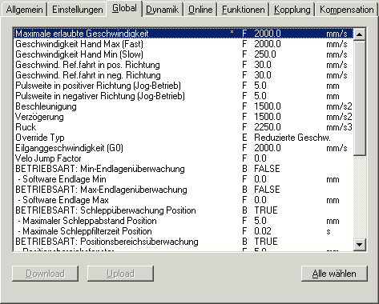Select the Global tab
Image resolution: width=379 pixels, height=304 pixels.
[124, 8]
